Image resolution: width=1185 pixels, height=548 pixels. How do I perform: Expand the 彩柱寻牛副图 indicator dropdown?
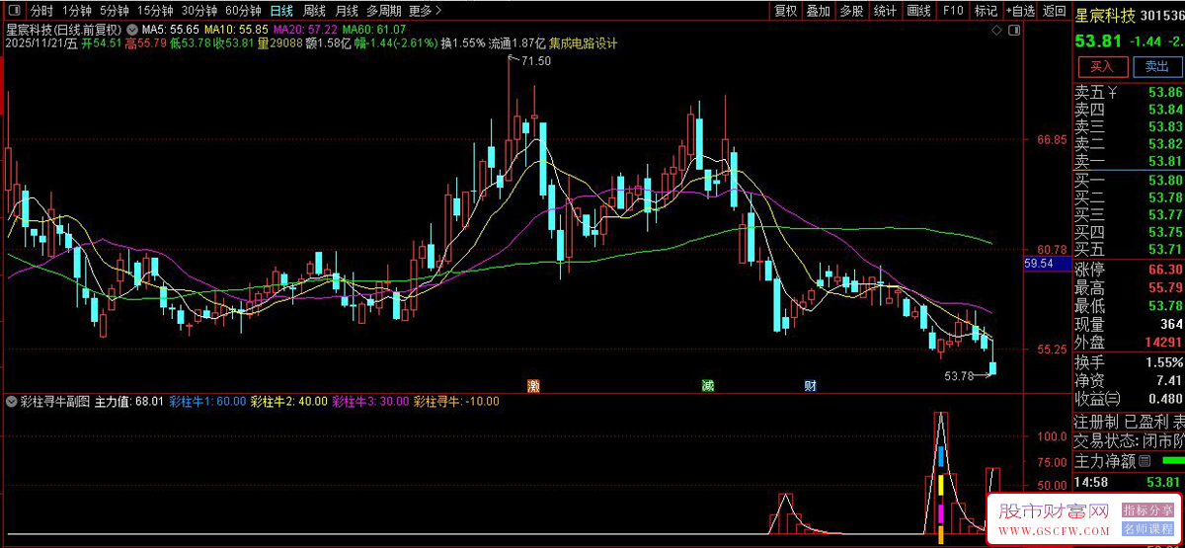point(12,402)
